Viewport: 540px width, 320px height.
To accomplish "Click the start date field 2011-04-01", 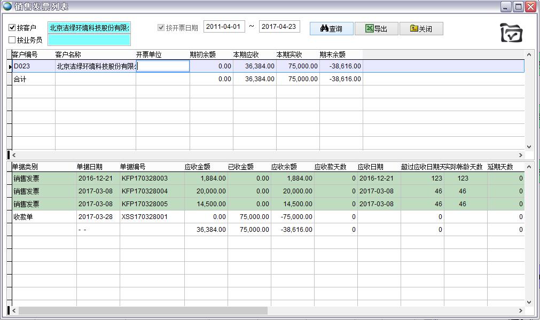I will (x=224, y=27).
